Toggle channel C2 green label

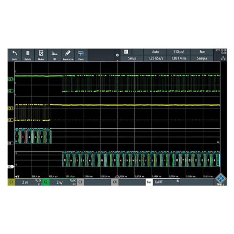[46, 182]
